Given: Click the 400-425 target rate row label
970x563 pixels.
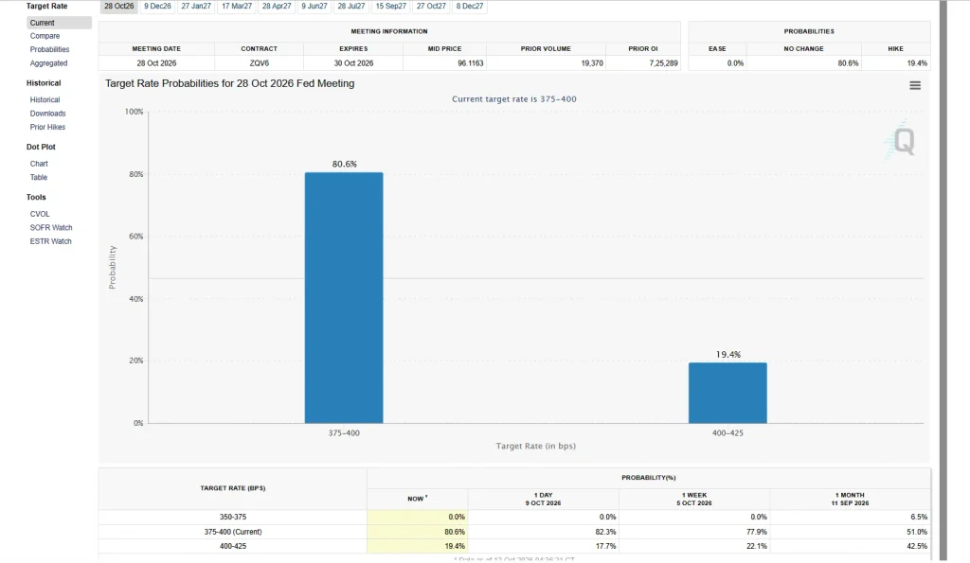Looking at the screenshot, I should click(233, 546).
